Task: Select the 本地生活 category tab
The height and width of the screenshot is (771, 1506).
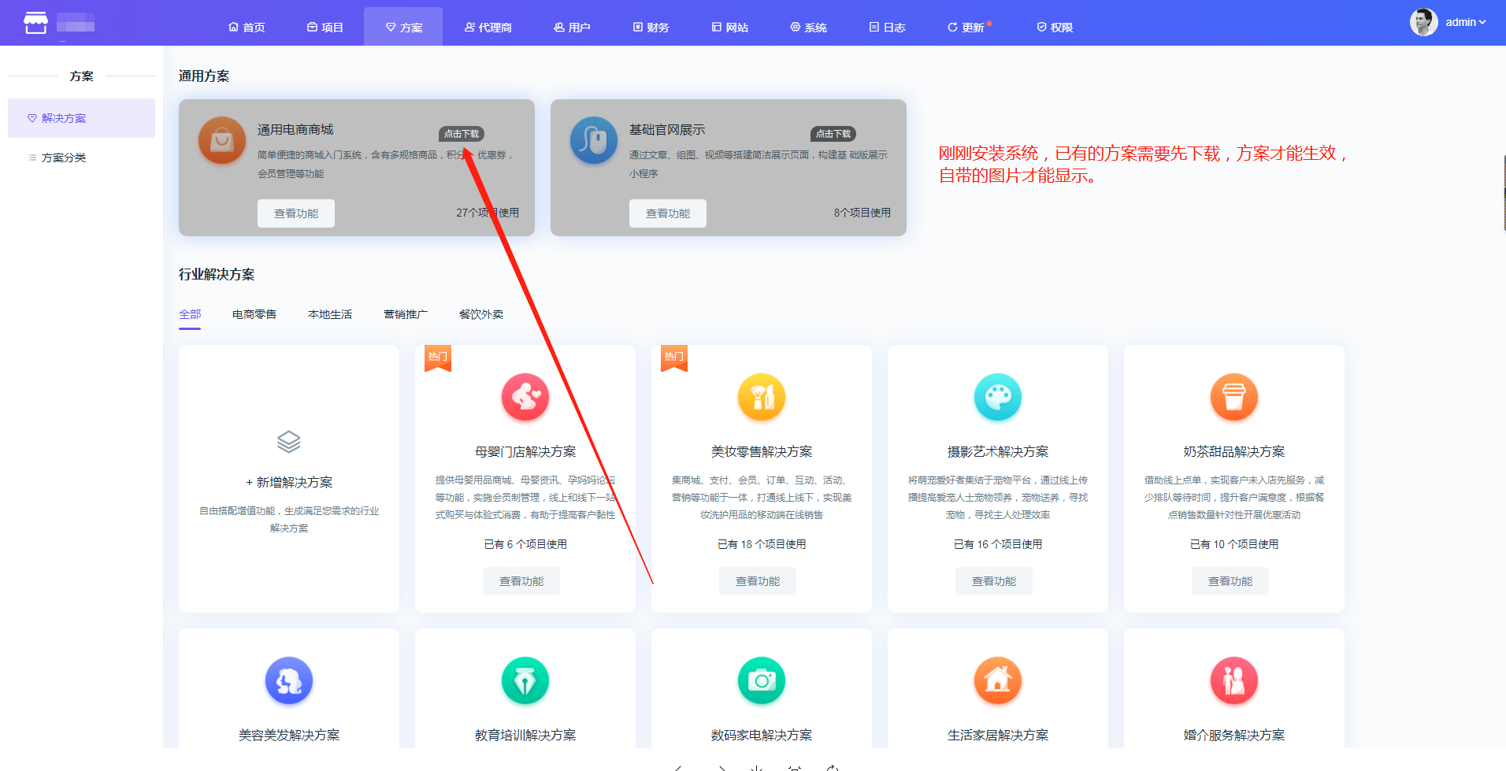Action: click(x=330, y=314)
